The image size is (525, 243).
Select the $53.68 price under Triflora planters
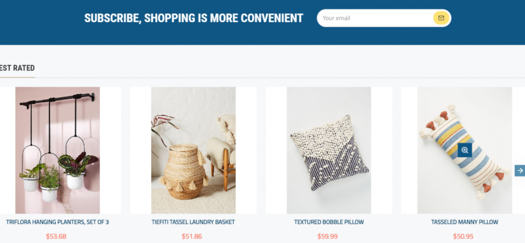[56, 236]
